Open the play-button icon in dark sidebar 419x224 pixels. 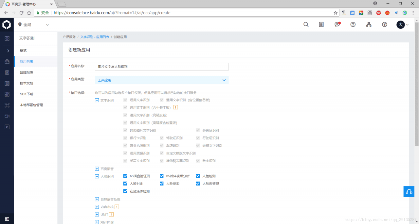pyautogui.click(x=7, y=127)
